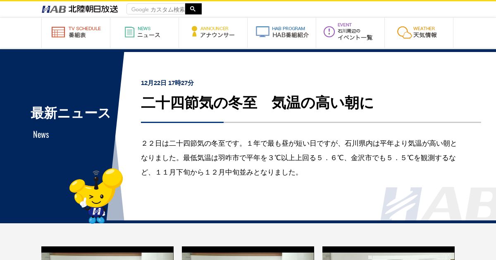Focus the Google カスタム検索 field
Screen dimensions: 496x260
[156, 9]
